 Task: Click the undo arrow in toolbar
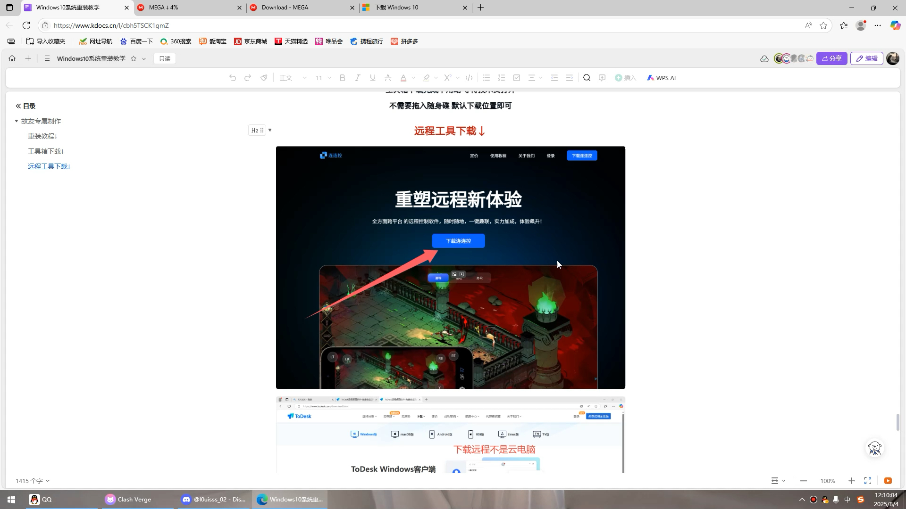[233, 78]
